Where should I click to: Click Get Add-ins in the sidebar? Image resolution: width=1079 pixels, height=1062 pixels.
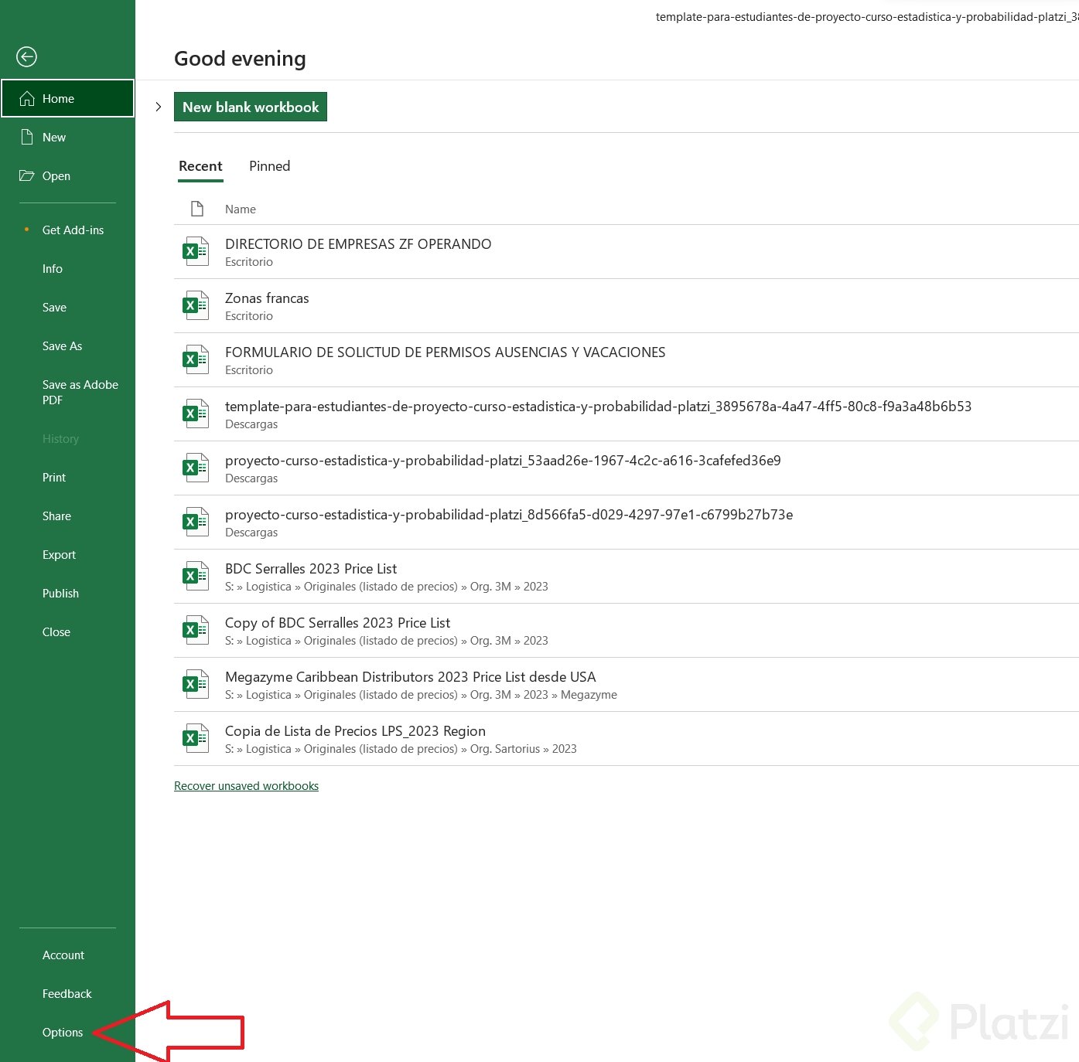coord(72,230)
